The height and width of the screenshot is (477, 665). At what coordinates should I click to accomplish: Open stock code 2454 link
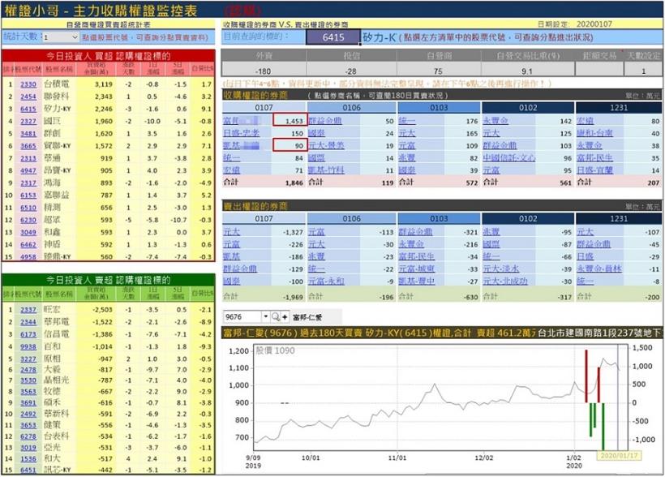click(28, 97)
